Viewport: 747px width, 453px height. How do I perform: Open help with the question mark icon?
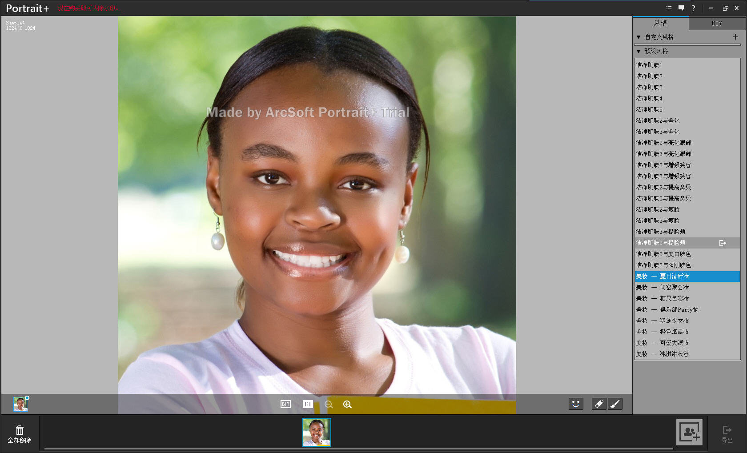coord(693,8)
